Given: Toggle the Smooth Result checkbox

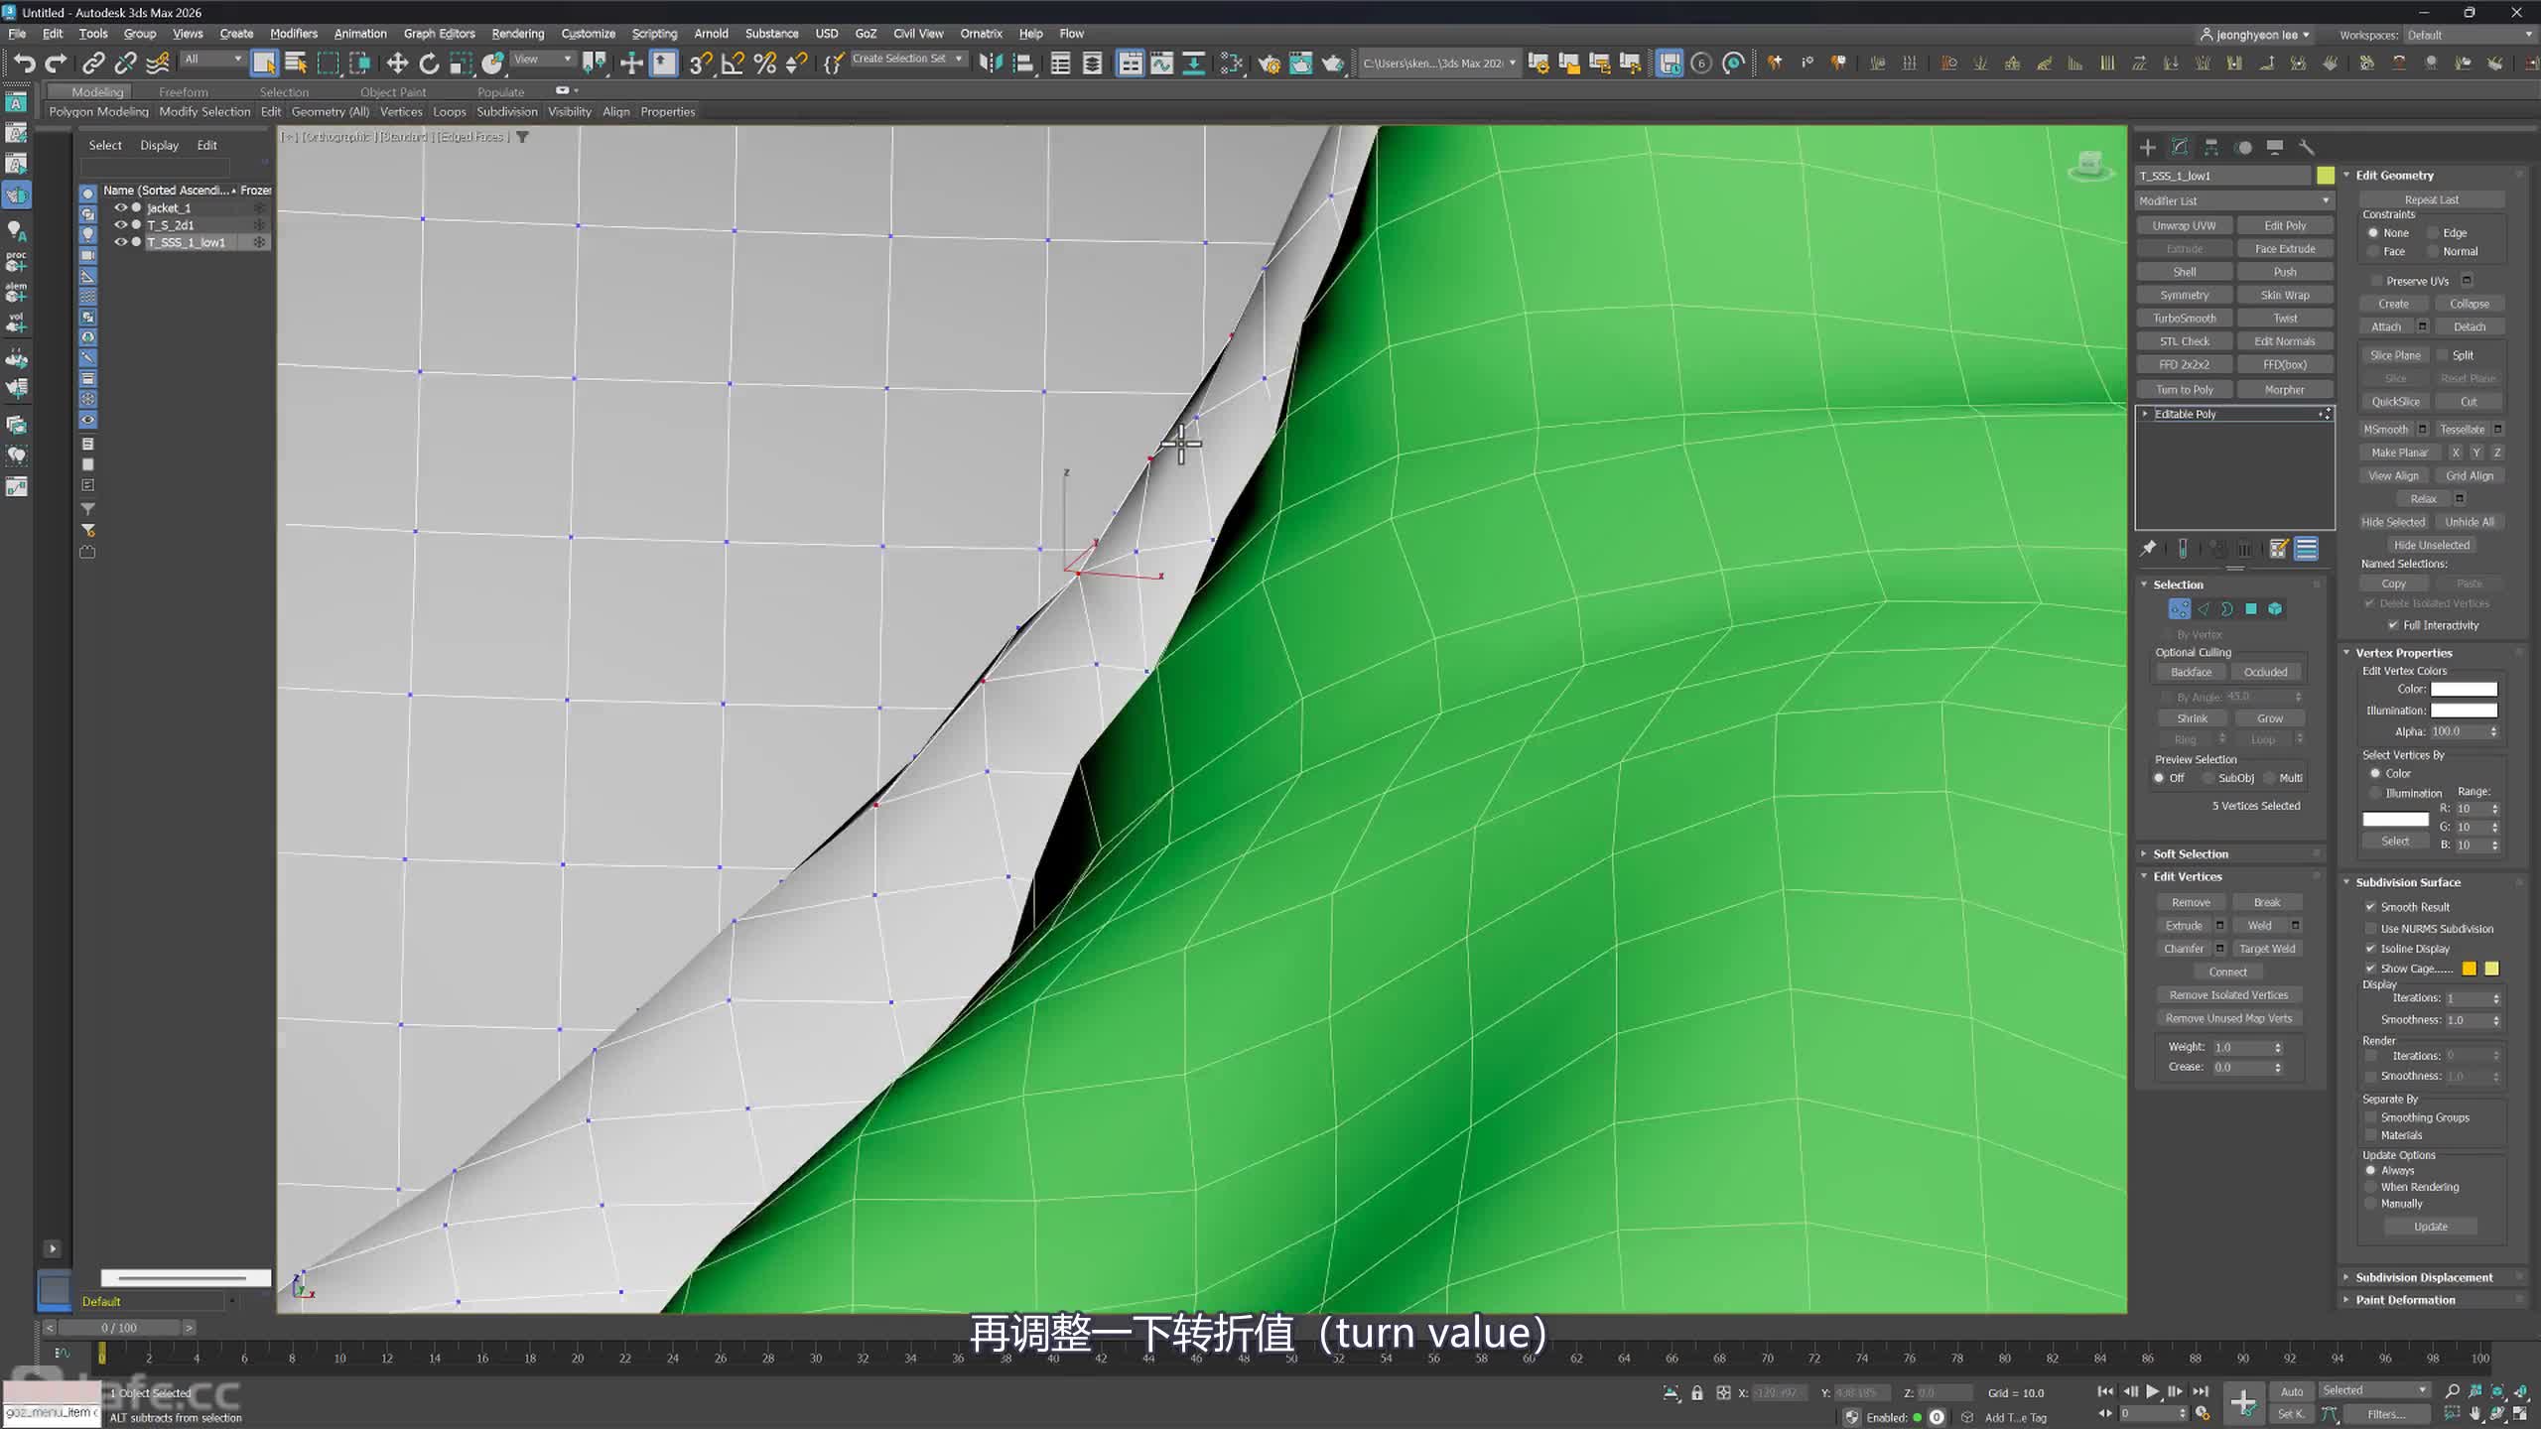Looking at the screenshot, I should tap(2371, 907).
